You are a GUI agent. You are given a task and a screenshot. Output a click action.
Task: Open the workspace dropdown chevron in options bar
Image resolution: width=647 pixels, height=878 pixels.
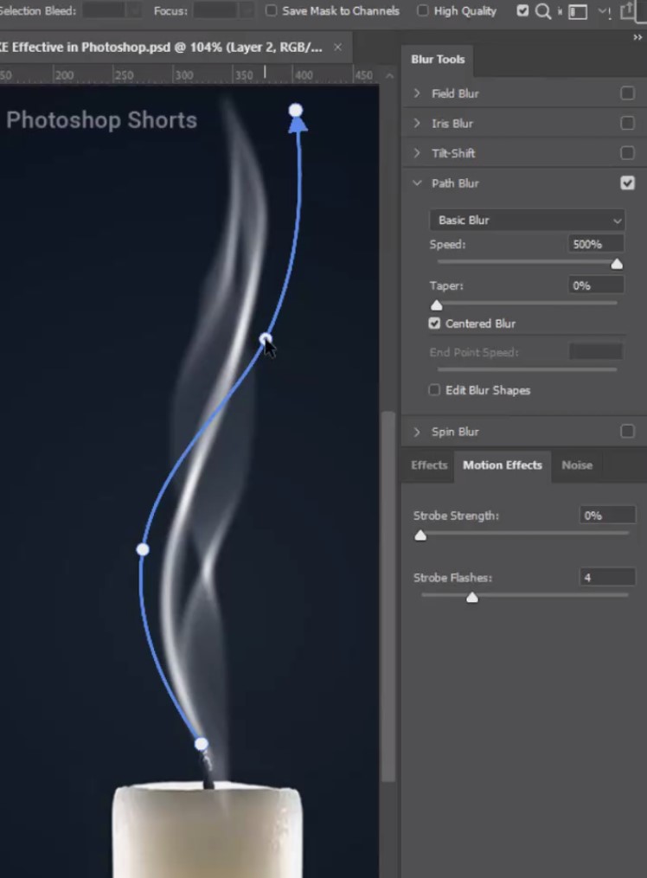tap(602, 11)
